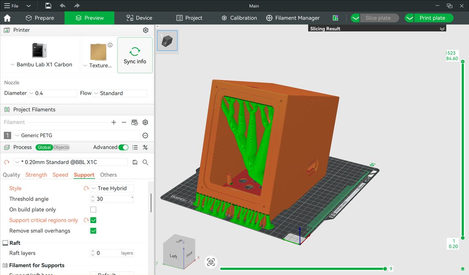Viewport: 469px width, 275px height.
Task: Check On build plate only
Action: click(93, 209)
